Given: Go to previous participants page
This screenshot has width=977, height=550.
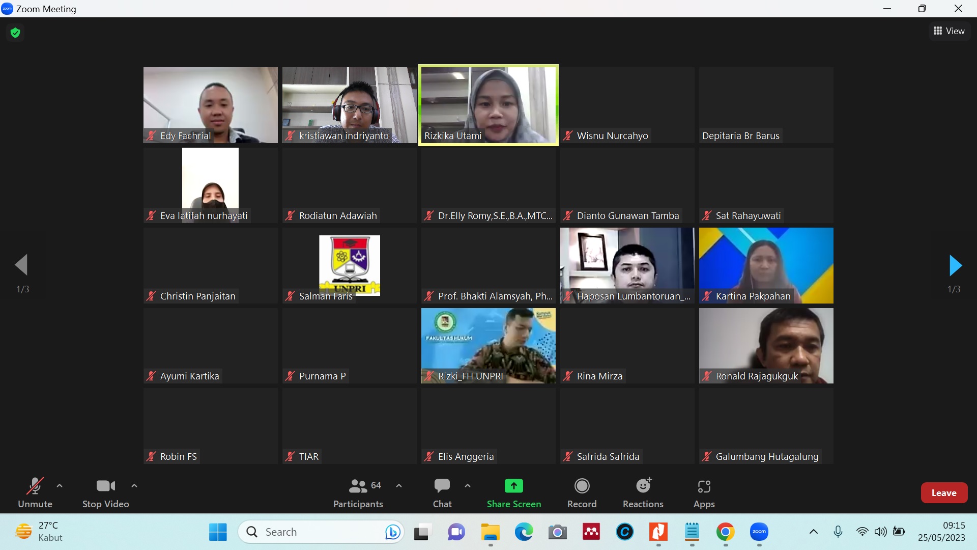Looking at the screenshot, I should (x=21, y=265).
